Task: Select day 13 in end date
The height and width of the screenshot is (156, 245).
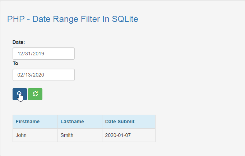Action: [28, 75]
